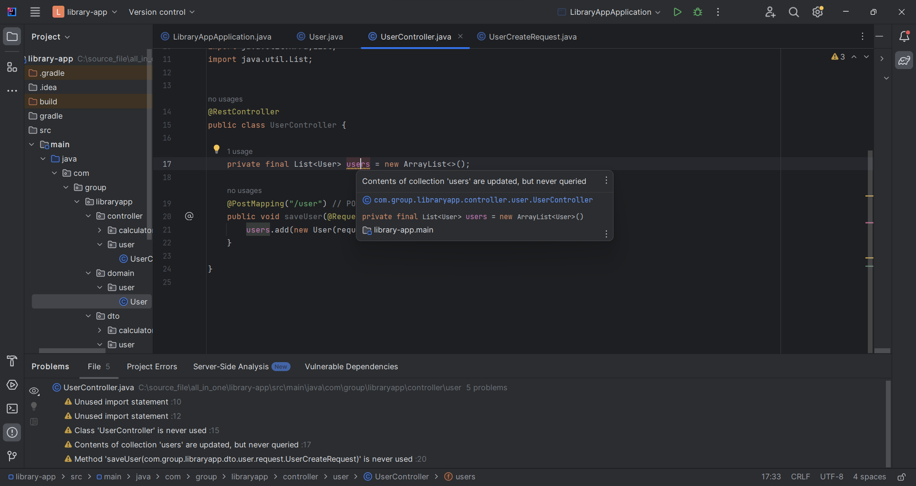Collapse the main folder
Screen dimensions: 916x486
(x=31, y=144)
